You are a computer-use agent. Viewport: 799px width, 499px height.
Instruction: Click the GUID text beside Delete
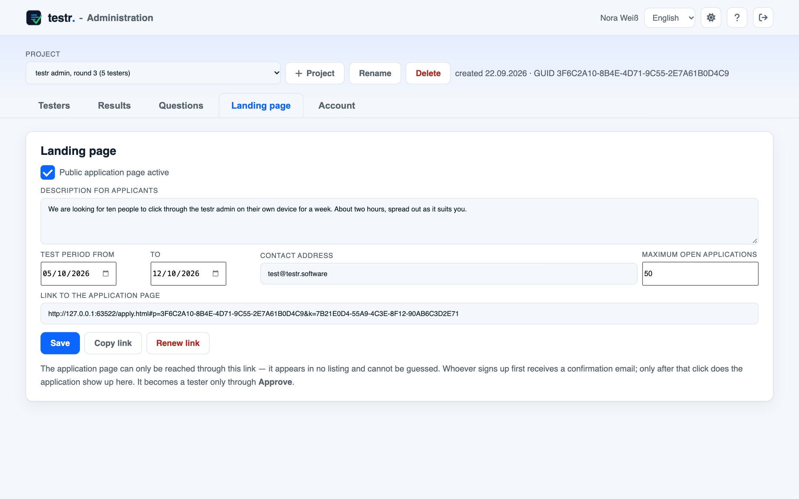631,73
